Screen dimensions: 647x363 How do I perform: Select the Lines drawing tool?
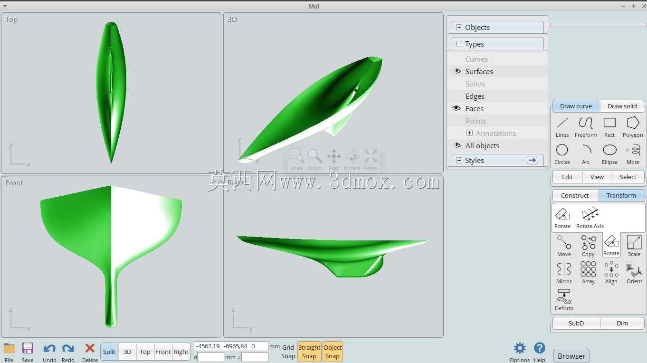pos(562,127)
